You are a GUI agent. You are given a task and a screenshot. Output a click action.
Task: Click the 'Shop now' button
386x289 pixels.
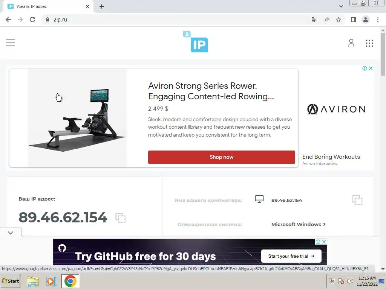click(x=222, y=157)
